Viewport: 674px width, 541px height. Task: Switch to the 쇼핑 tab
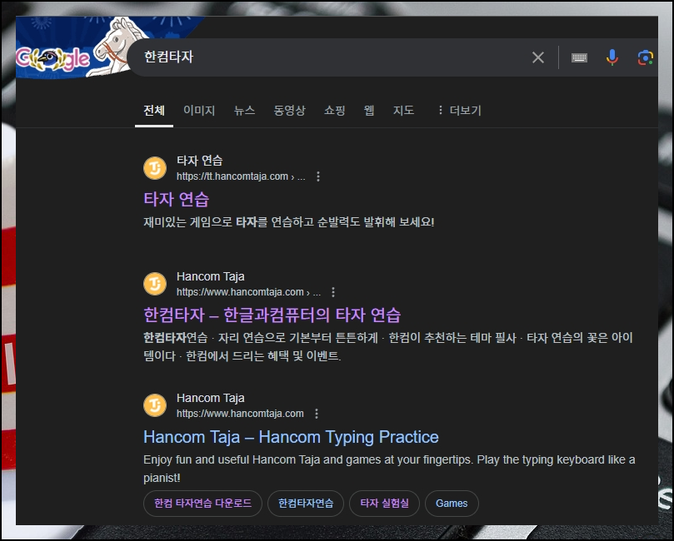pyautogui.click(x=334, y=111)
